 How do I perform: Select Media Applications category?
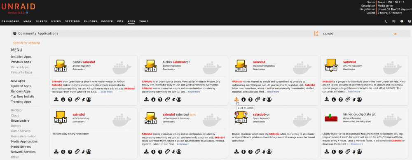point(24,141)
